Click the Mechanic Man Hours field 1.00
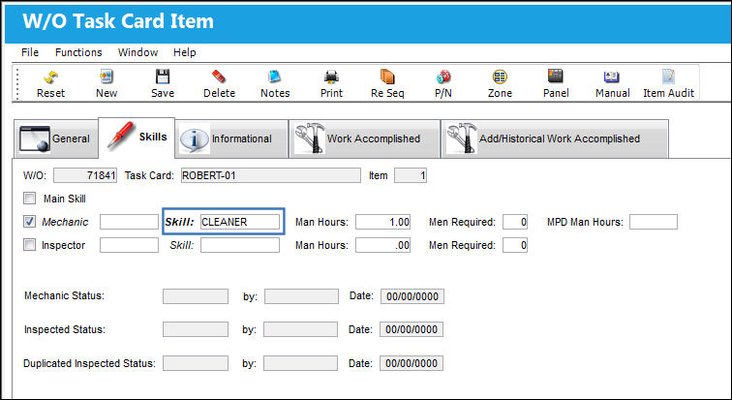 pos(382,222)
